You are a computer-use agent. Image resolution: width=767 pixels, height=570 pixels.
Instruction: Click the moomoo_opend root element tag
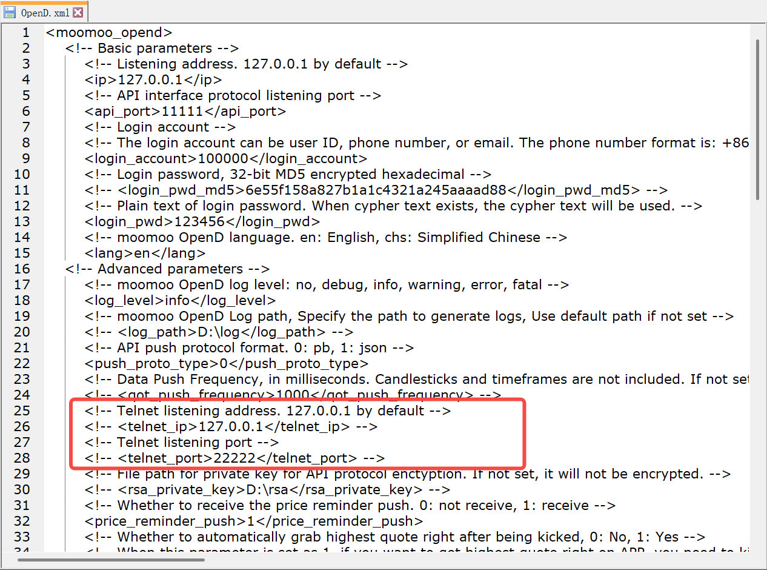click(x=109, y=32)
